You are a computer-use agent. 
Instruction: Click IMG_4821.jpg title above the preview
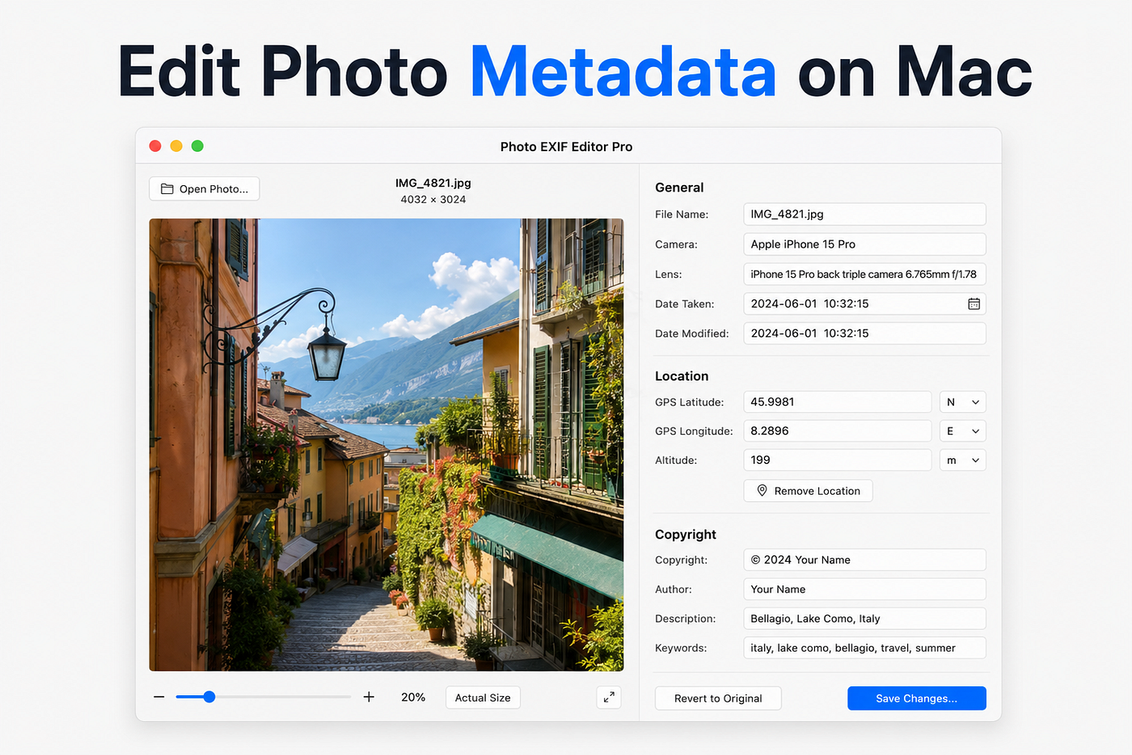tap(433, 183)
